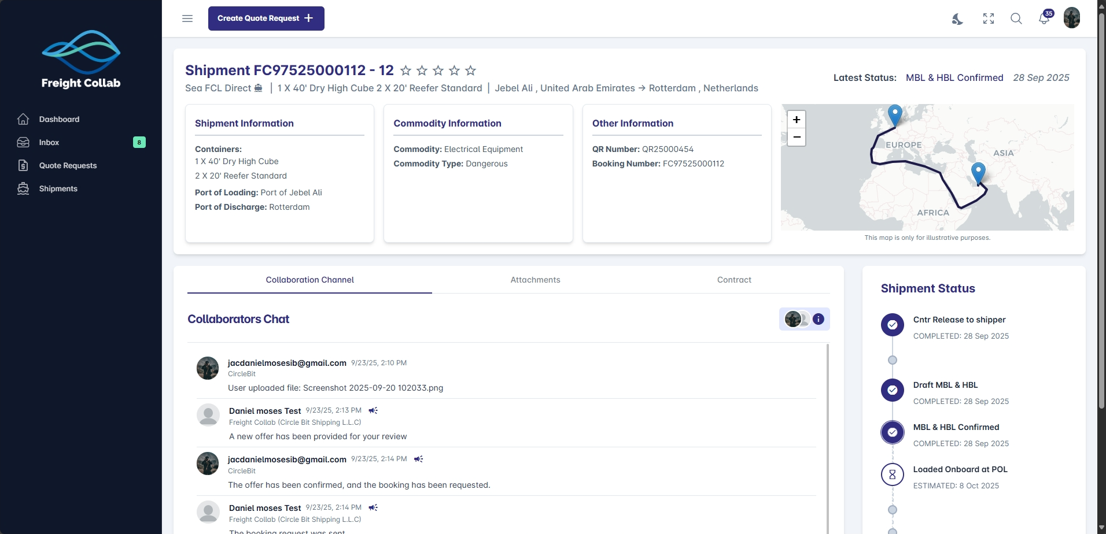1106x534 pixels.
Task: Collapse the sidebar via the hamburger icon
Action: [187, 18]
